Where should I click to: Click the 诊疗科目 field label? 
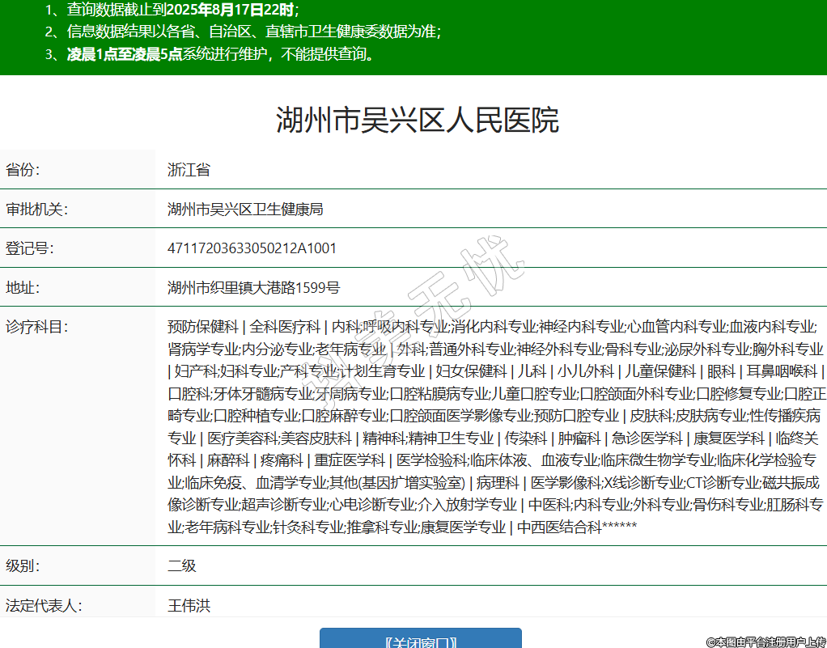point(36,327)
